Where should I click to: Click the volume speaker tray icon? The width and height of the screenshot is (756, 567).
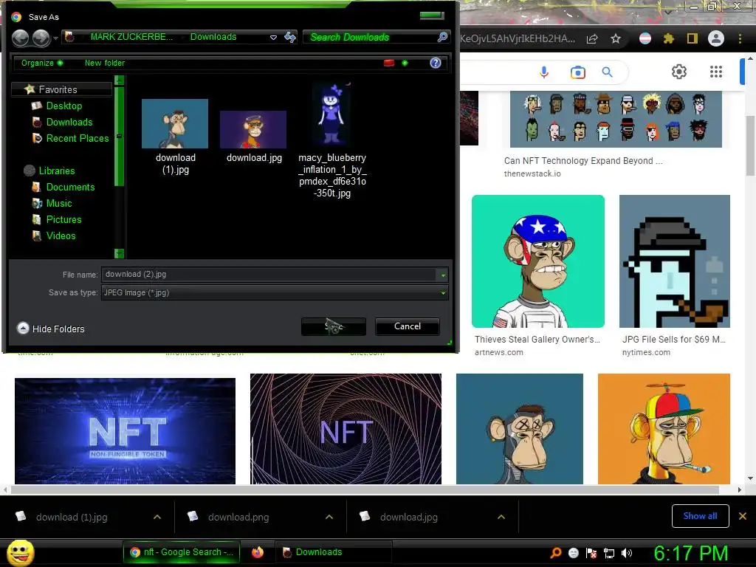coord(627,553)
